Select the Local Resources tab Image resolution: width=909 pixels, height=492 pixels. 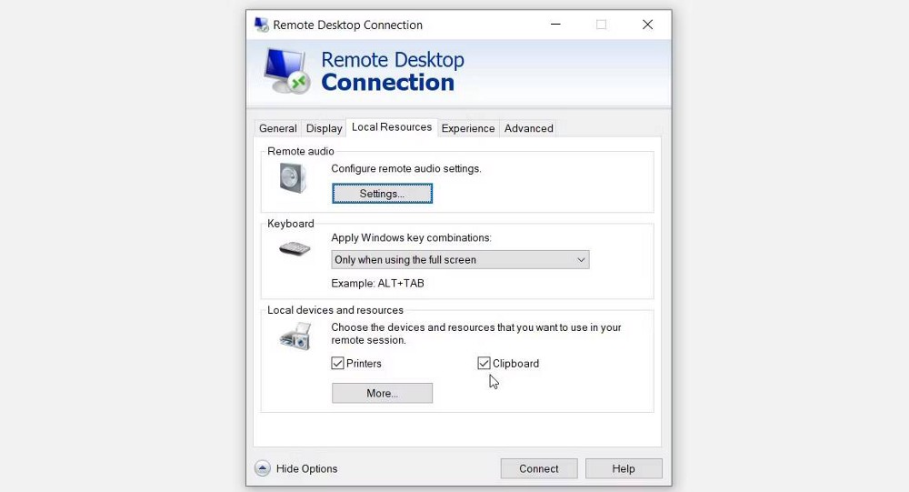pos(392,127)
